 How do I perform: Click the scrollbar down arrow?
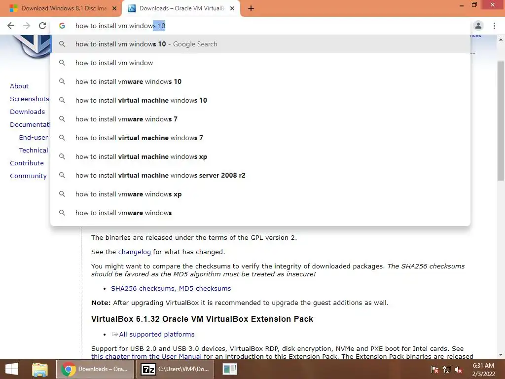tap(501, 355)
